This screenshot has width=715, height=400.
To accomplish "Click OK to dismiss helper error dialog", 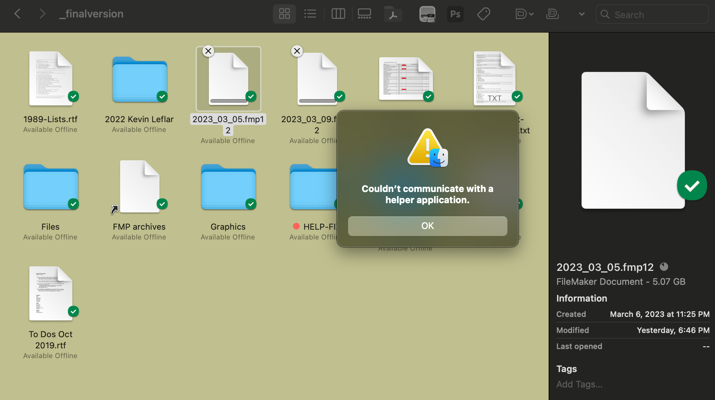I will pos(427,226).
